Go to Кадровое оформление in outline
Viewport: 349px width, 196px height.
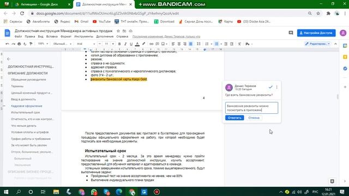click(x=27, y=106)
